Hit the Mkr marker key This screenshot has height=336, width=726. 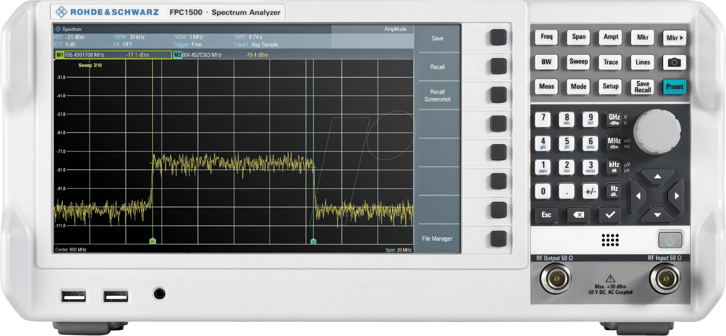pyautogui.click(x=643, y=37)
